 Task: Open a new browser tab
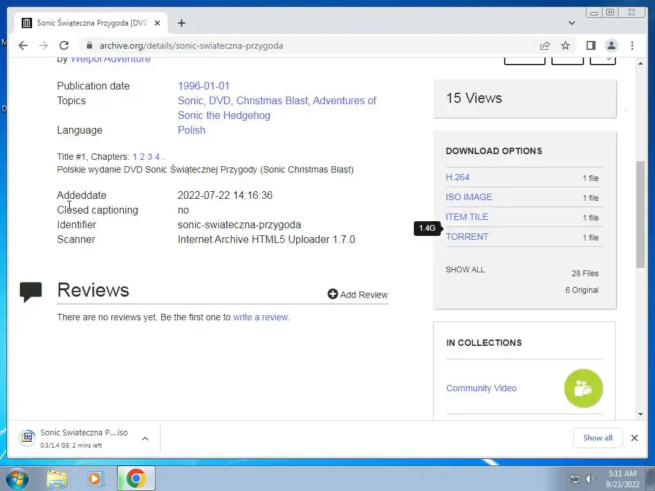point(182,23)
